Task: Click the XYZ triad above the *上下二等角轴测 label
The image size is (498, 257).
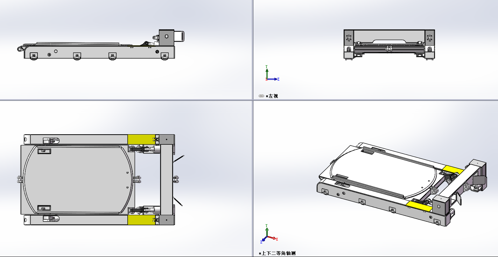Action: coord(269,234)
